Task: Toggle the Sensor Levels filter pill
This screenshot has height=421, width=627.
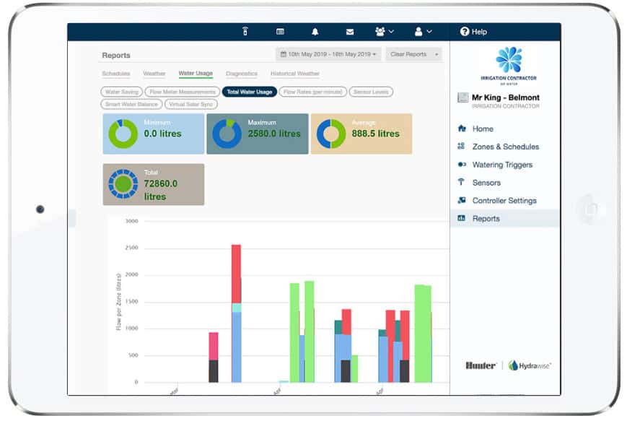Action: pos(372,92)
